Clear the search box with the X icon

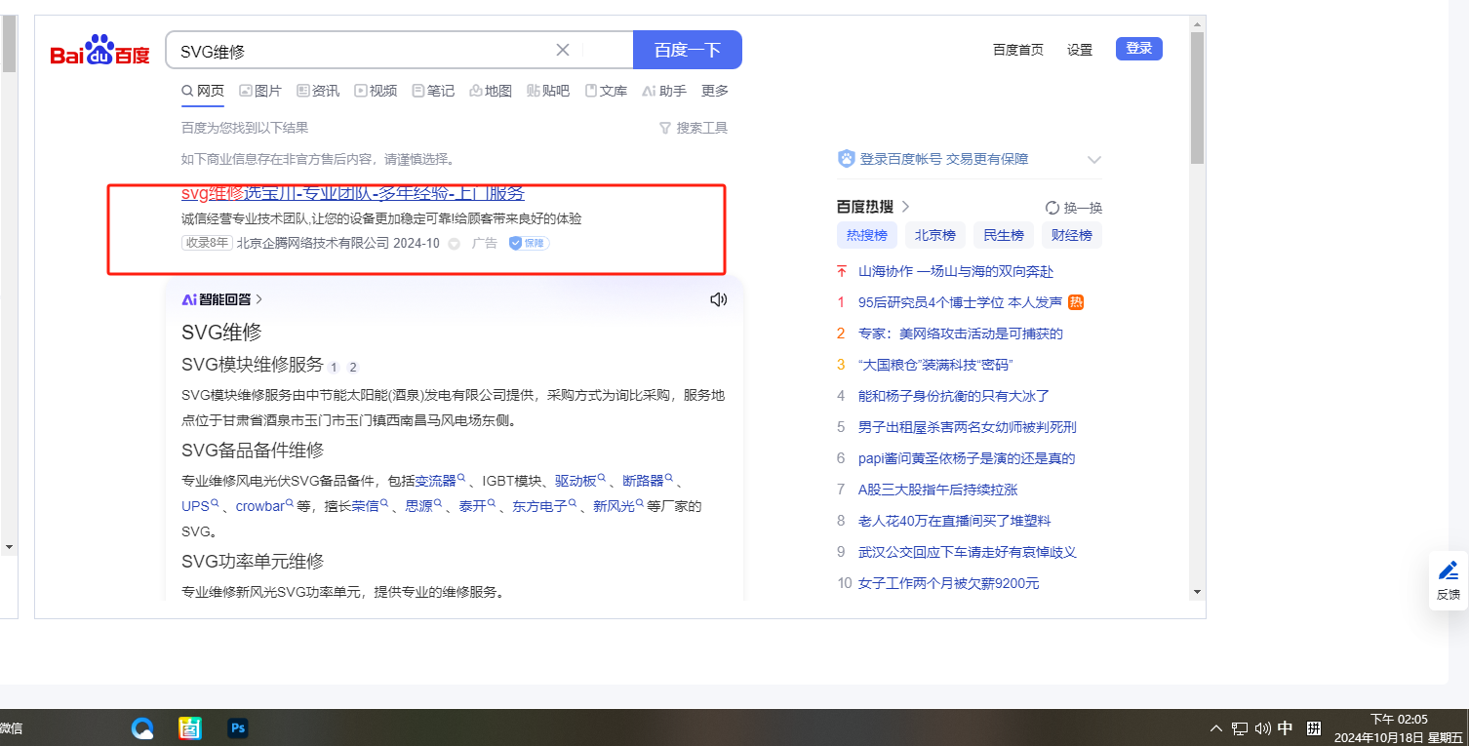pos(563,50)
